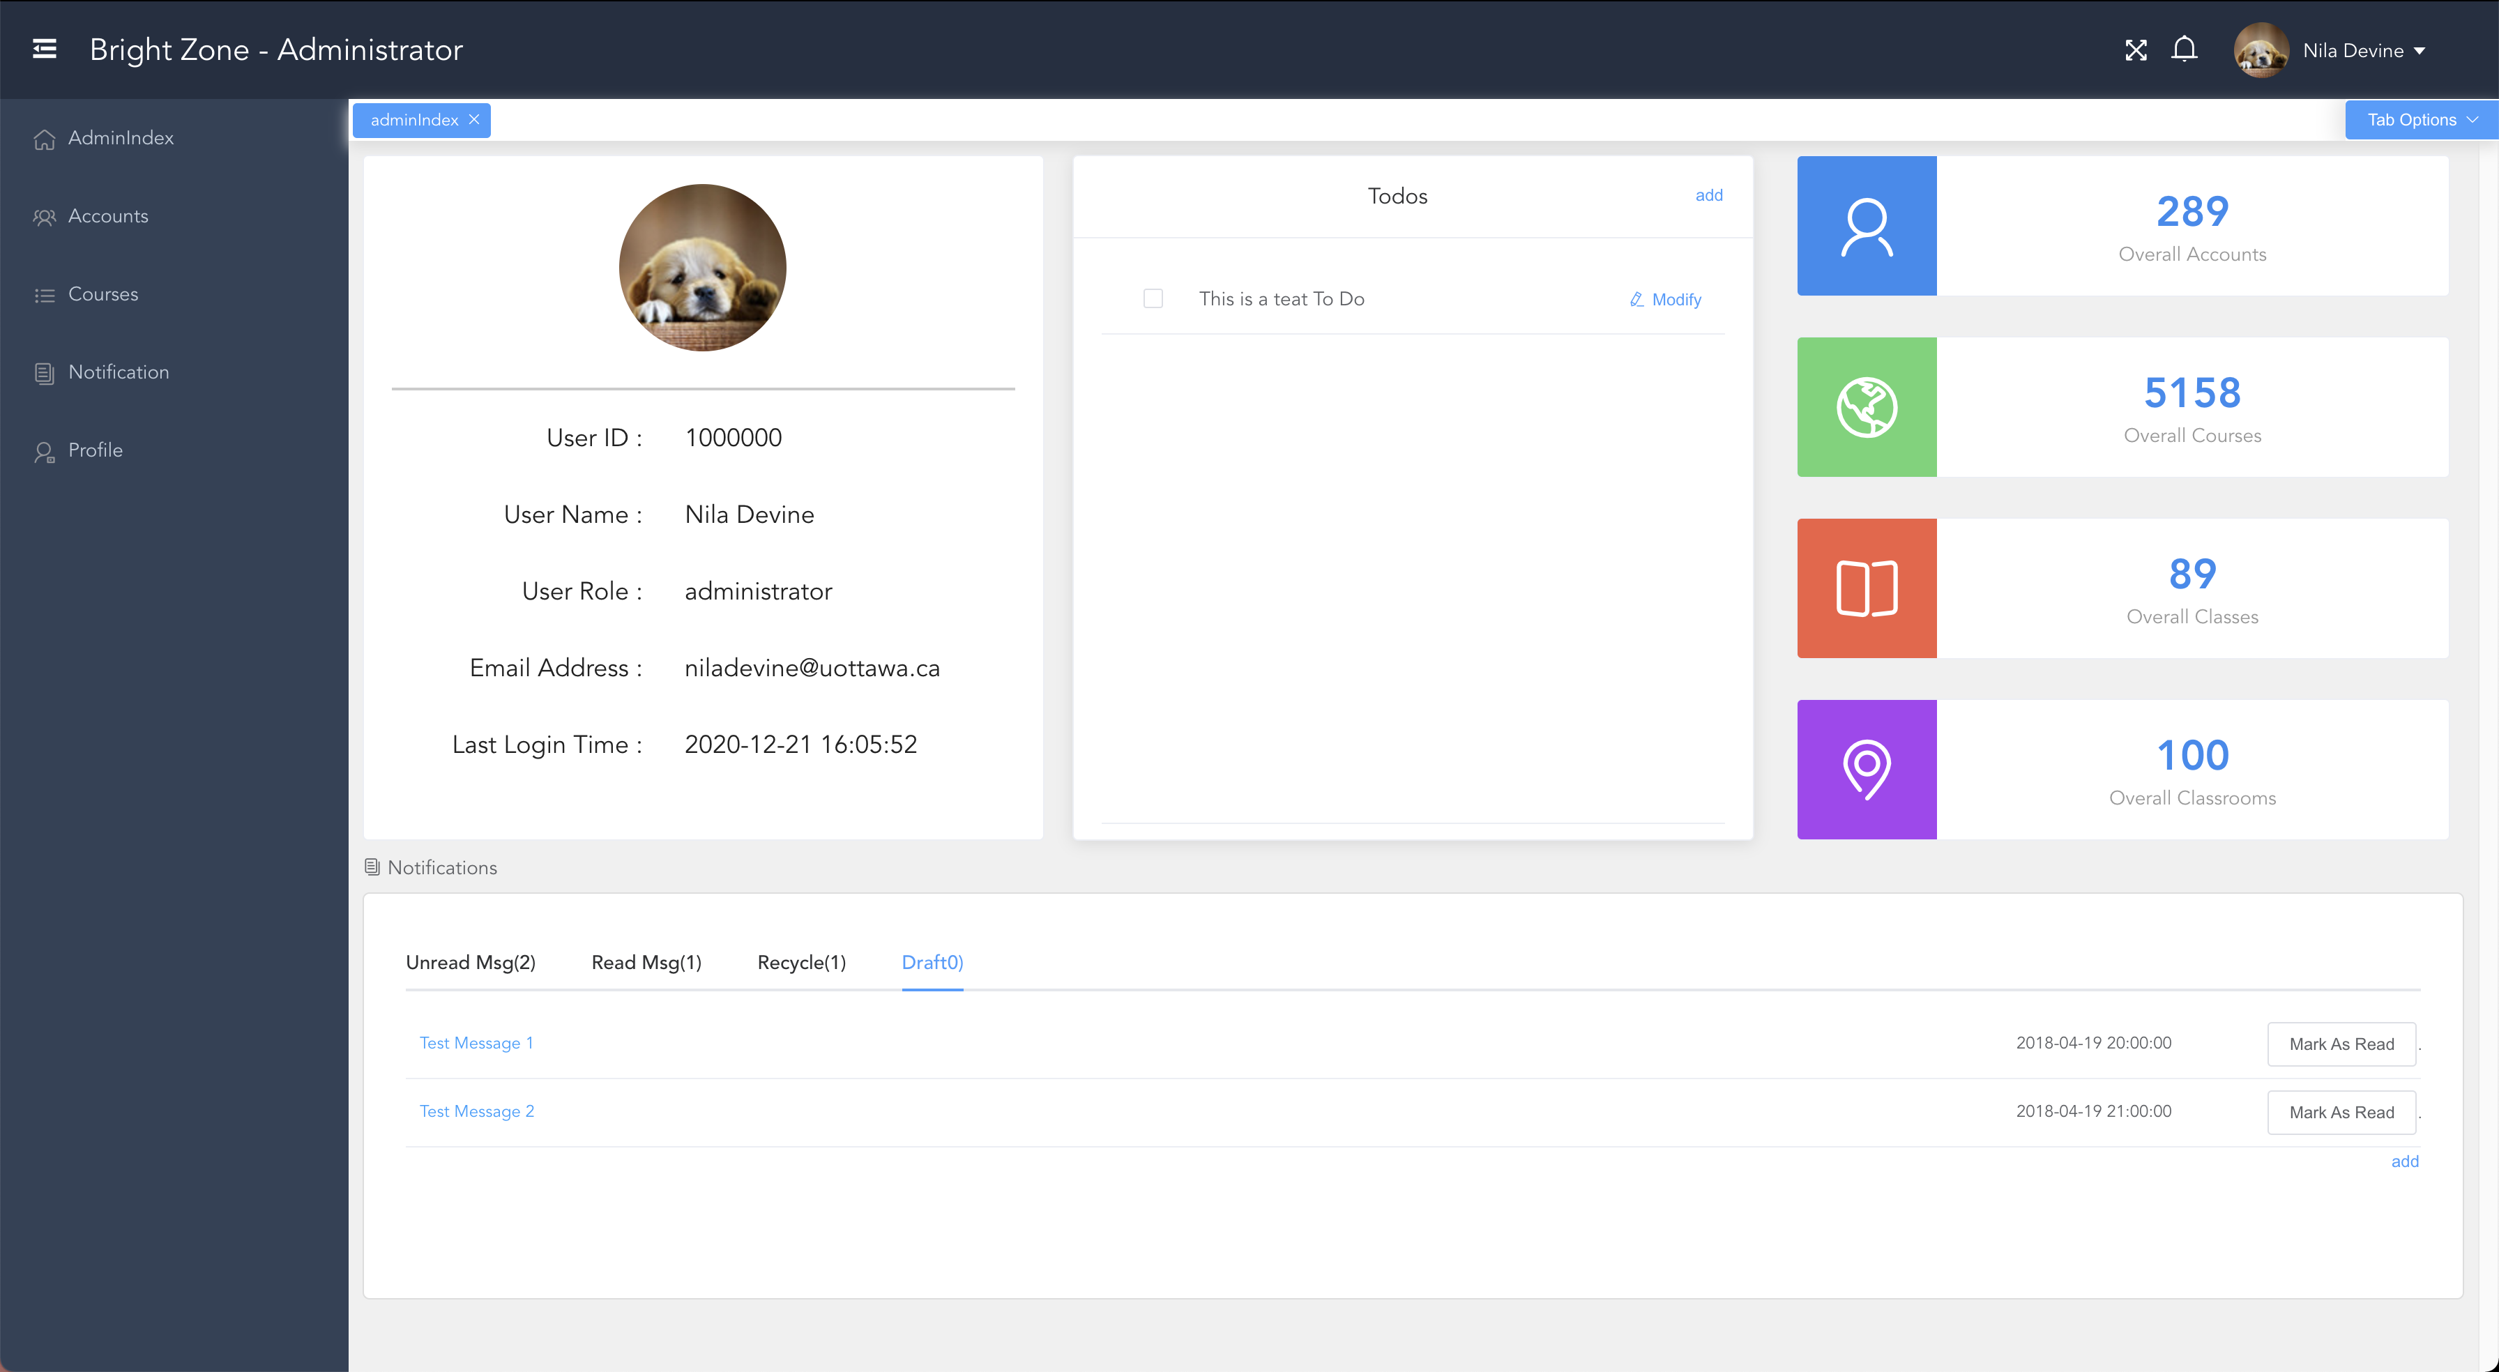Click the orange Overall Classes book icon
2499x1372 pixels.
[1865, 588]
